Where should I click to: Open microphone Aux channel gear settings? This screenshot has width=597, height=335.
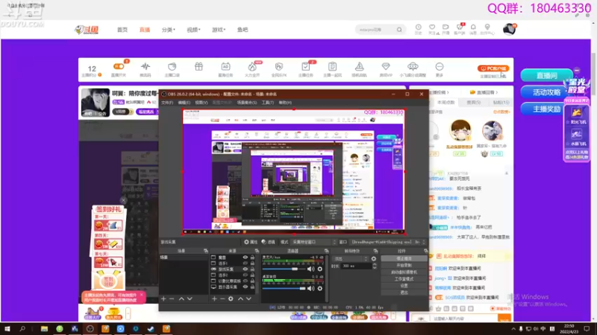320,269
